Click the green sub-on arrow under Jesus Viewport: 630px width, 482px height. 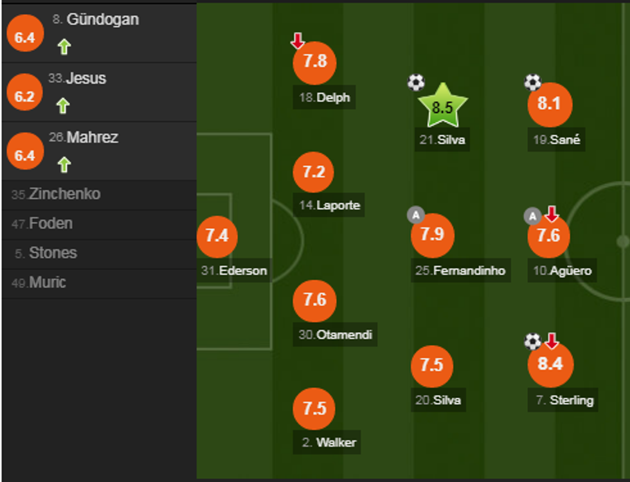(63, 105)
